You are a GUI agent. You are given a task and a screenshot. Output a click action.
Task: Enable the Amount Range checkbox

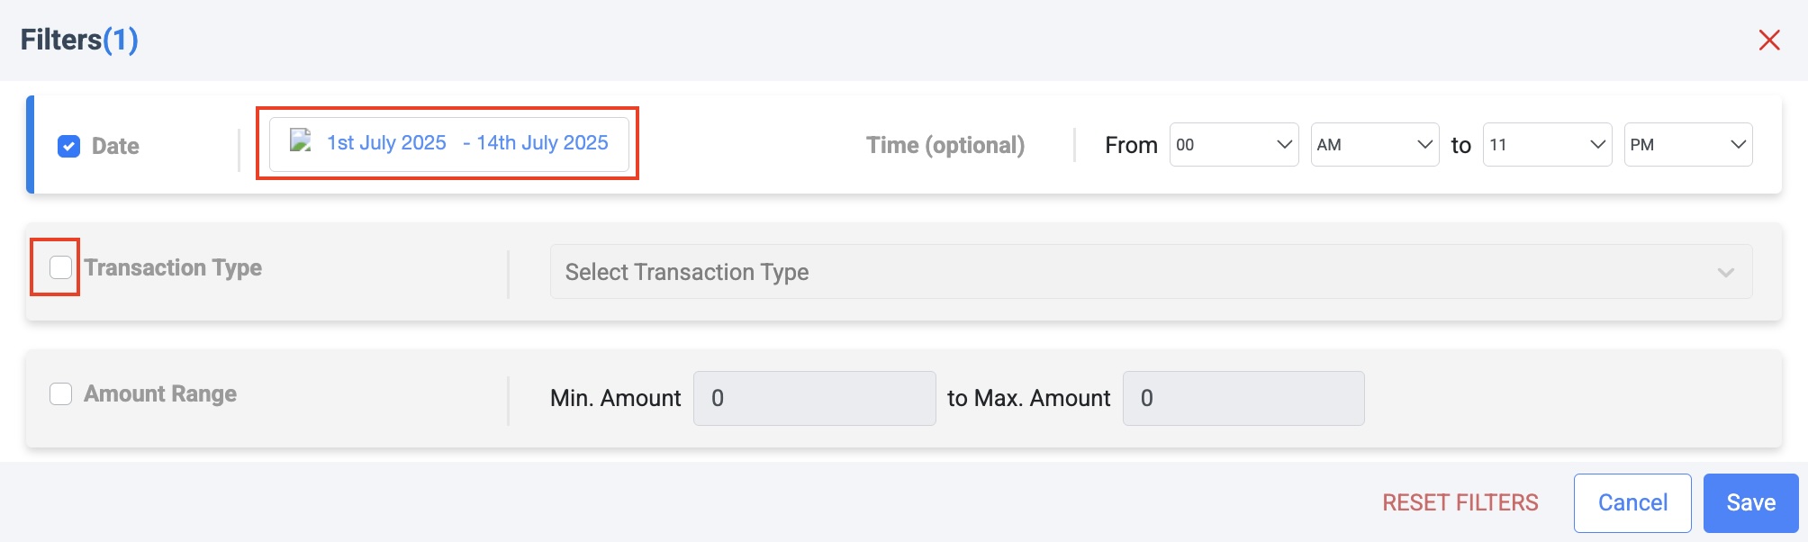pos(60,394)
